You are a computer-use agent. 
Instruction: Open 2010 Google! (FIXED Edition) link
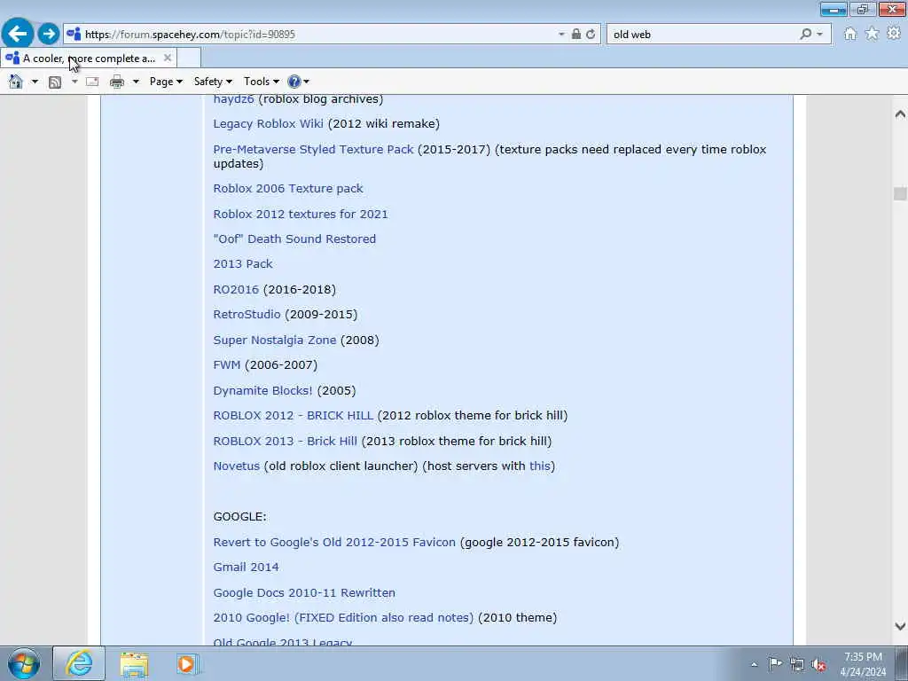tap(343, 618)
